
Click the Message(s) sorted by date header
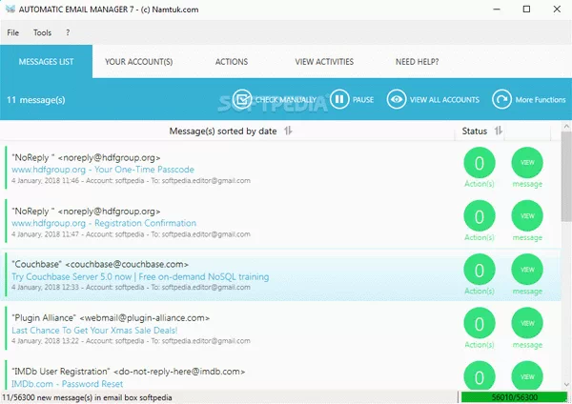[x=223, y=131]
